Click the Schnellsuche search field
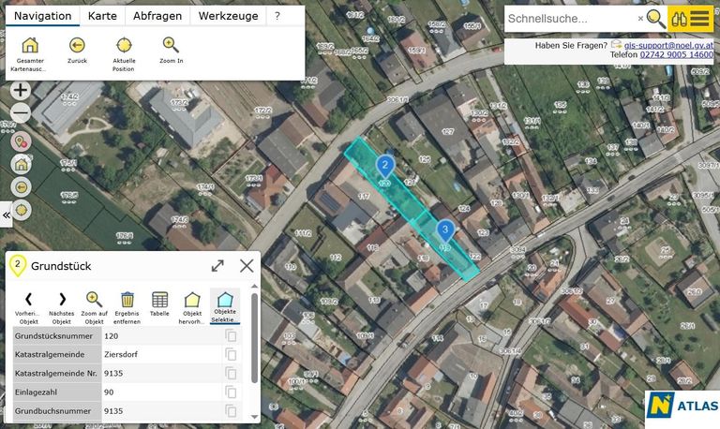The image size is (720, 429). point(570,18)
